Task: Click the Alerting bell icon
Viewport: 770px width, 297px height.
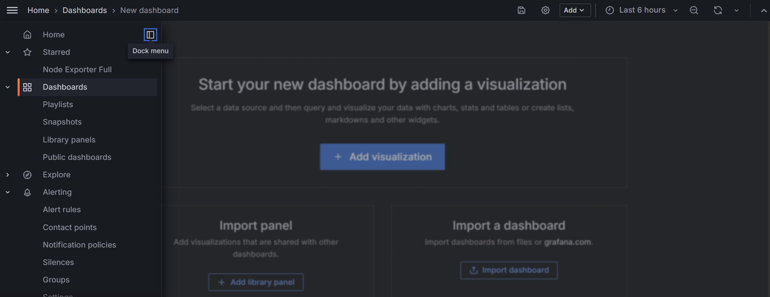Action: point(27,192)
